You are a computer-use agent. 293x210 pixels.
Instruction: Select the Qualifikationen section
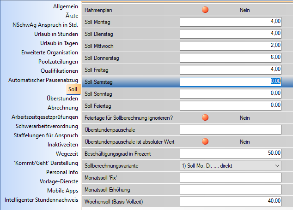pyautogui.click(x=59, y=71)
